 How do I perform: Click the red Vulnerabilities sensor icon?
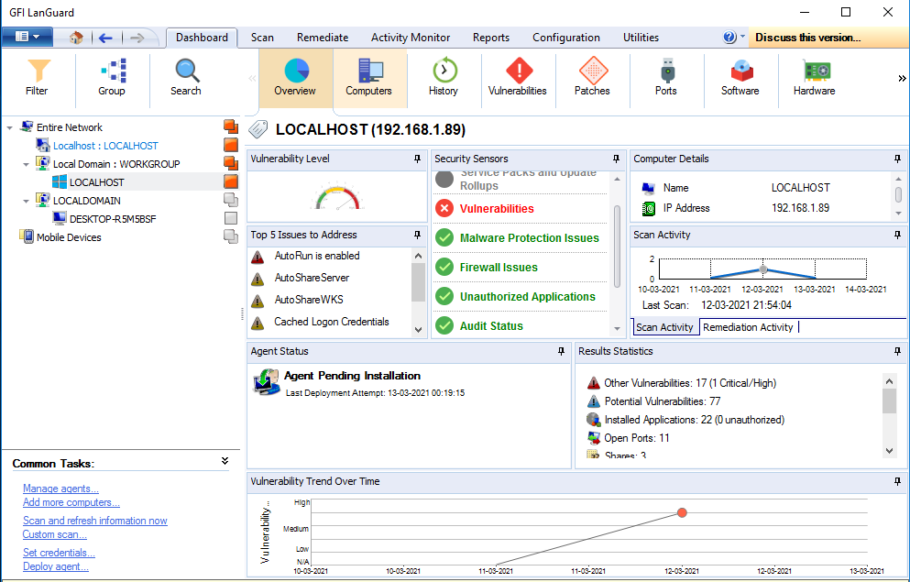click(x=444, y=208)
